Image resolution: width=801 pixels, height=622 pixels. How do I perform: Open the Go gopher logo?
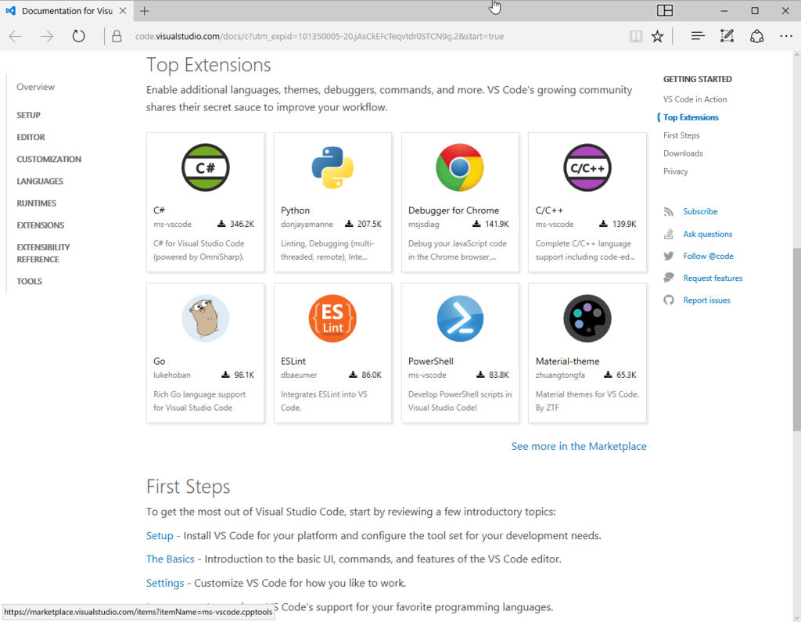click(x=206, y=318)
